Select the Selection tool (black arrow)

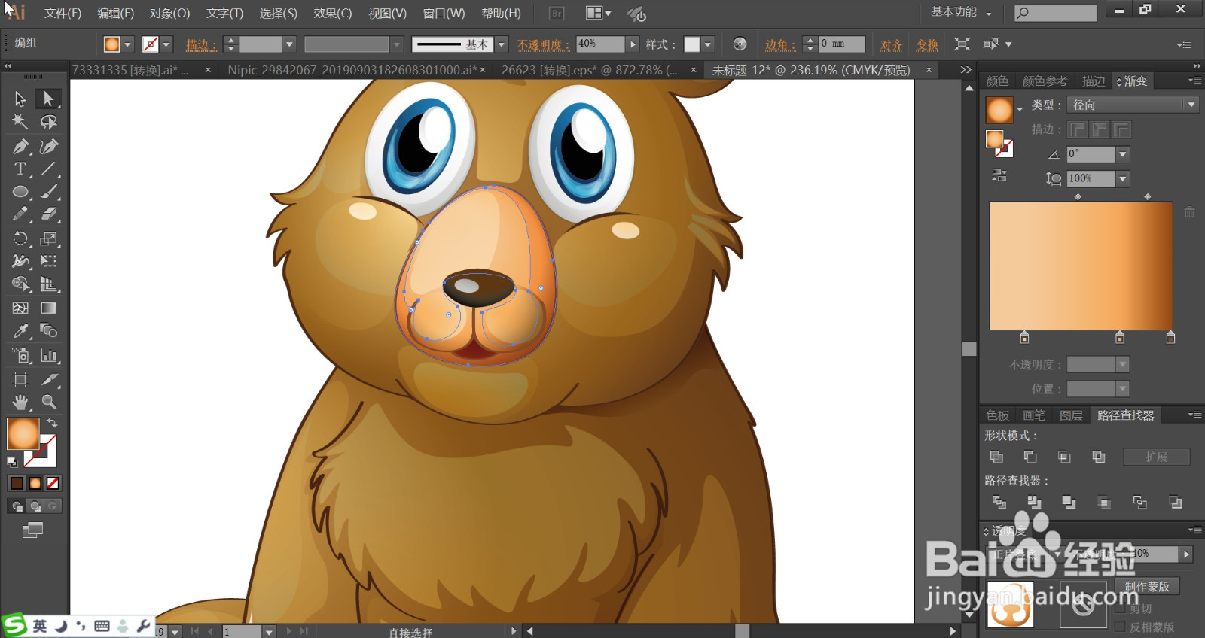20,99
